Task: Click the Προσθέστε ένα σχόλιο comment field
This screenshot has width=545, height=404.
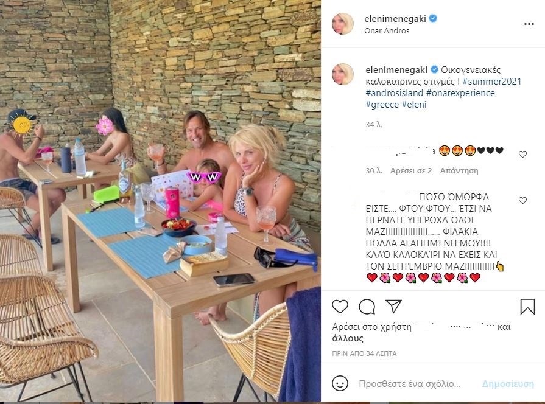Action: [x=409, y=384]
